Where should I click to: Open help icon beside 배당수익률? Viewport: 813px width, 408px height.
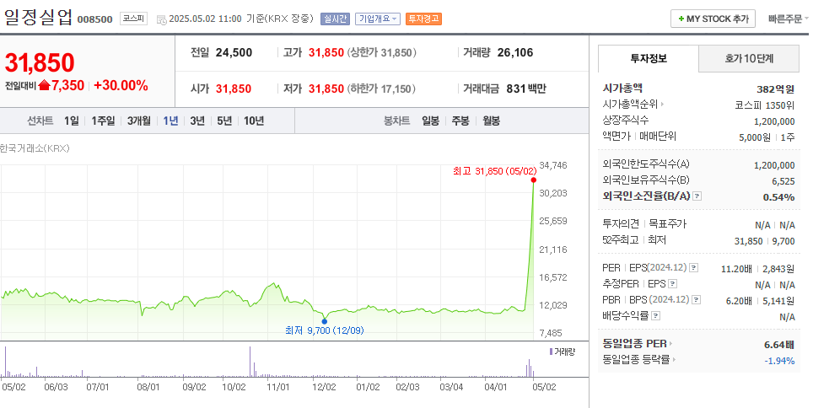[x=656, y=316]
